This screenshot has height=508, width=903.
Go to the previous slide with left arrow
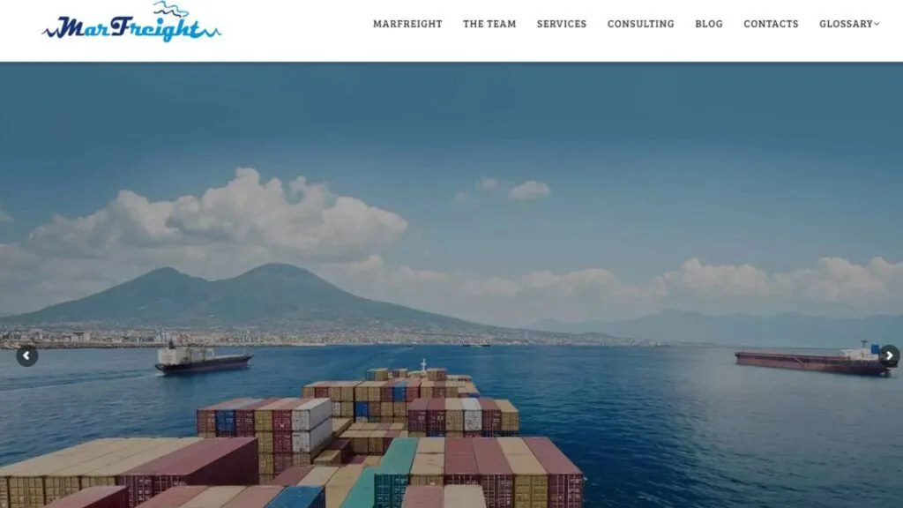pyautogui.click(x=26, y=356)
